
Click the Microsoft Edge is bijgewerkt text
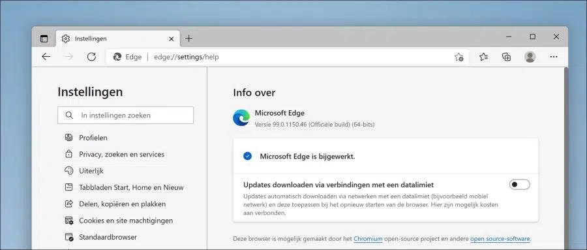pos(307,156)
